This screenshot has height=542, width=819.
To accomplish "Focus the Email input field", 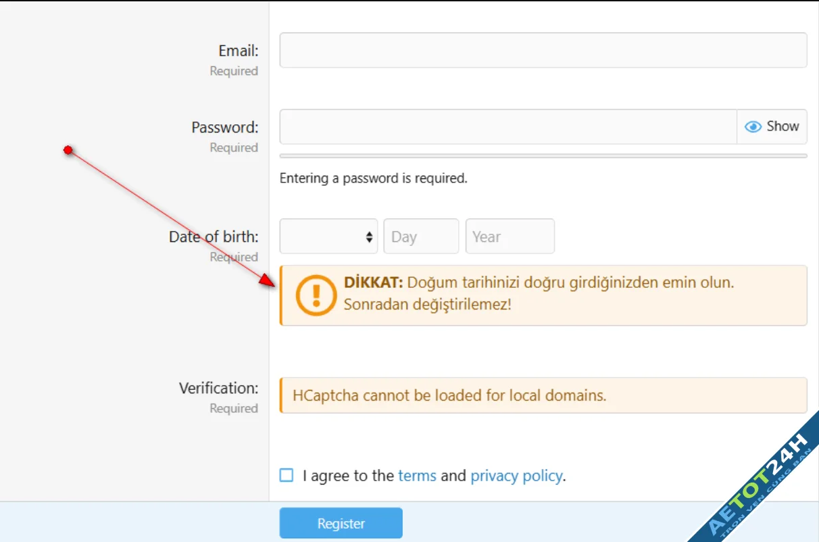I will (543, 51).
